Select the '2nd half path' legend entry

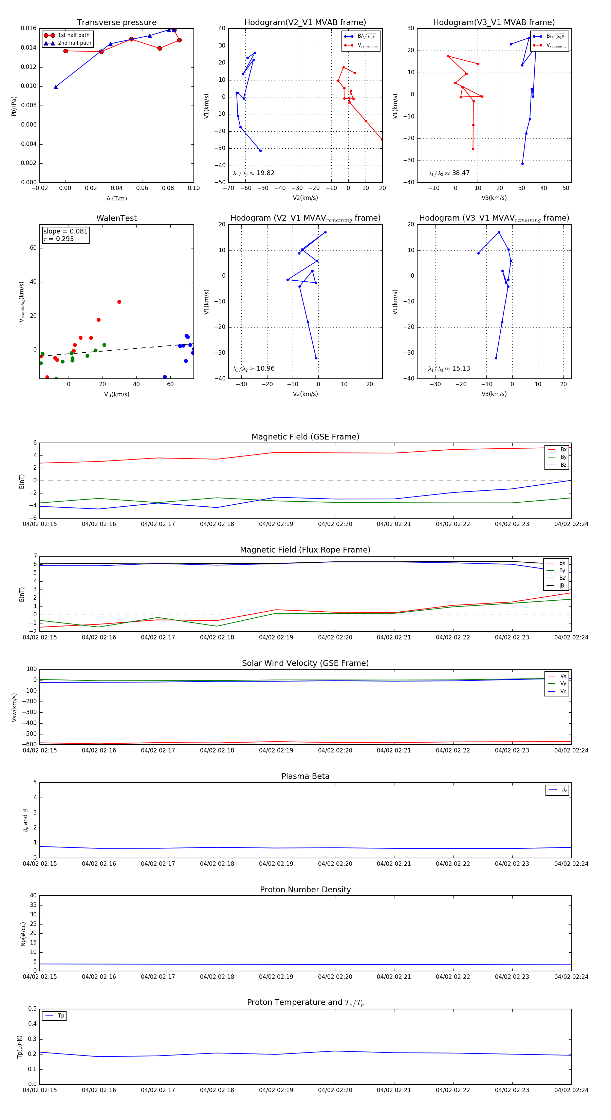tap(68, 43)
